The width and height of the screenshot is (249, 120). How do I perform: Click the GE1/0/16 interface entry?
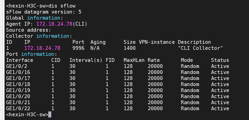(x=18, y=72)
